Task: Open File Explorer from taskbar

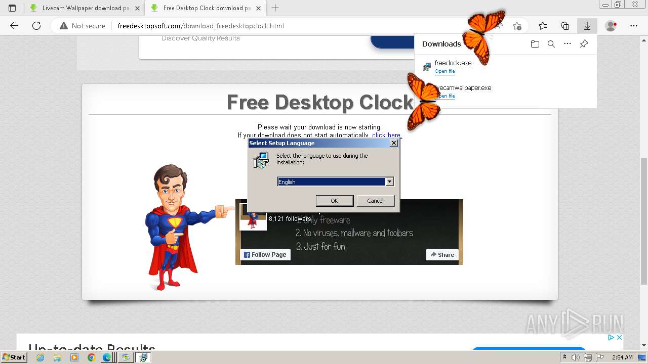Action: click(x=57, y=357)
